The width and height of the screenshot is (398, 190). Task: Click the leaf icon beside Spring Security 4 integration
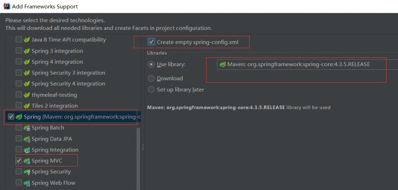pyautogui.click(x=27, y=84)
